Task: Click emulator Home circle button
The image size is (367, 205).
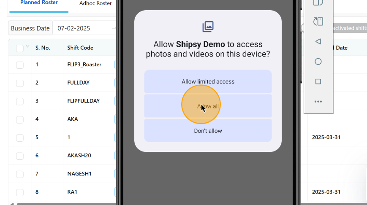Action: tap(318, 62)
